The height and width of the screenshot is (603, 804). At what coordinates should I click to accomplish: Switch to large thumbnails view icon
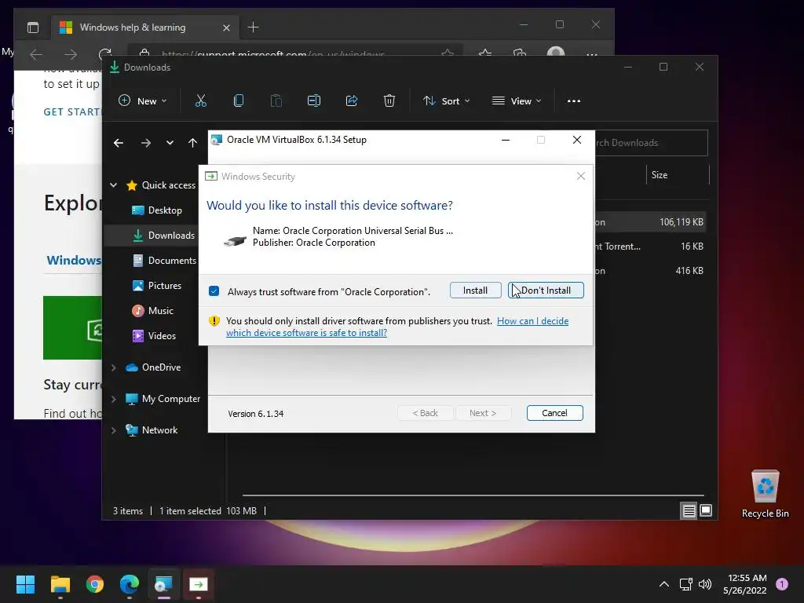706,510
